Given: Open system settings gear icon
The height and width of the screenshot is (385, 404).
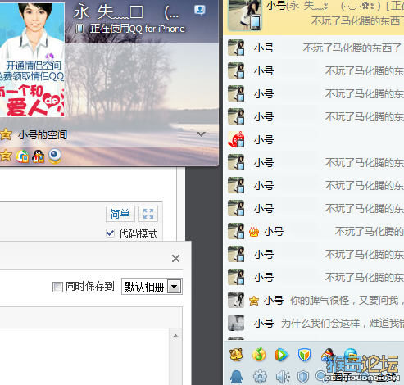Looking at the screenshot, I should [260, 377].
